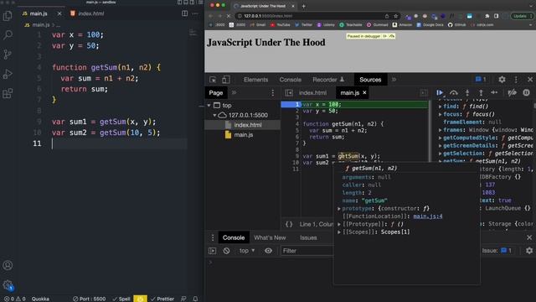This screenshot has width=536, height=302.
Task: Click the split editor icon in VS Code
Action: [x=184, y=13]
